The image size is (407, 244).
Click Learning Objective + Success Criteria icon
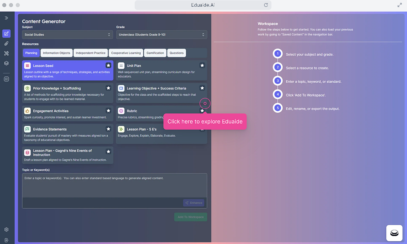pyautogui.click(x=121, y=88)
